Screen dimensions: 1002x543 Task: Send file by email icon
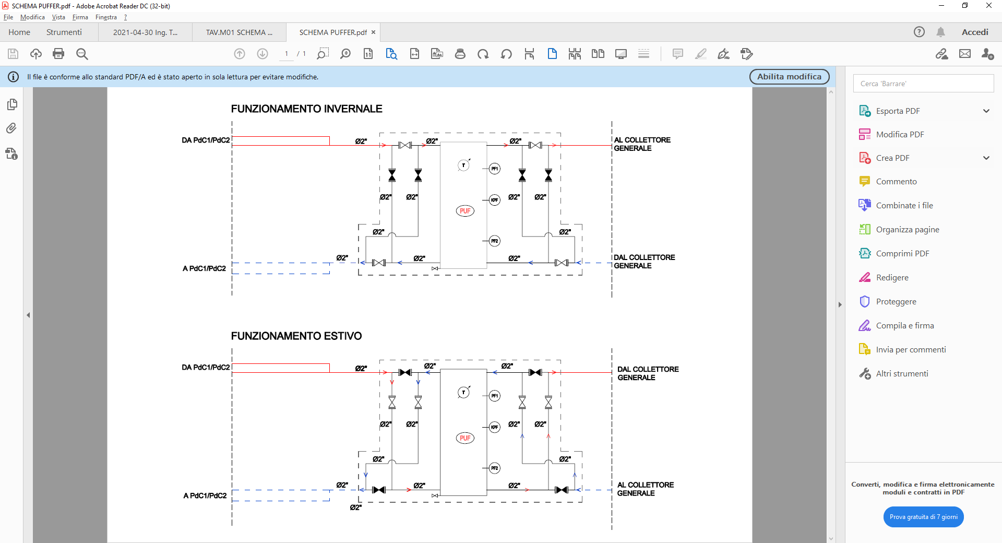pyautogui.click(x=965, y=54)
